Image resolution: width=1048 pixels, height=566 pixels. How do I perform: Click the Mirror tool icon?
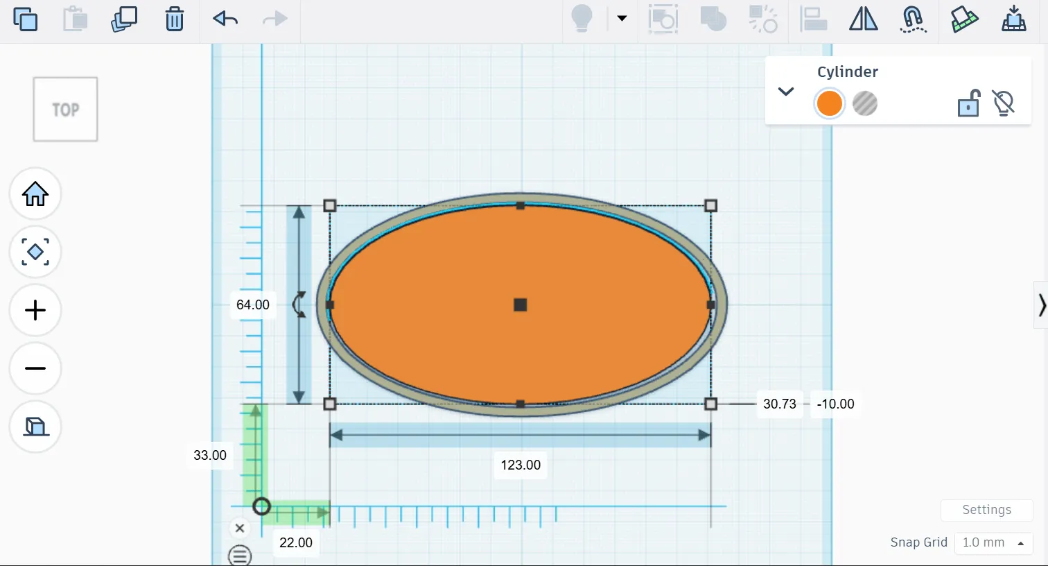point(863,19)
